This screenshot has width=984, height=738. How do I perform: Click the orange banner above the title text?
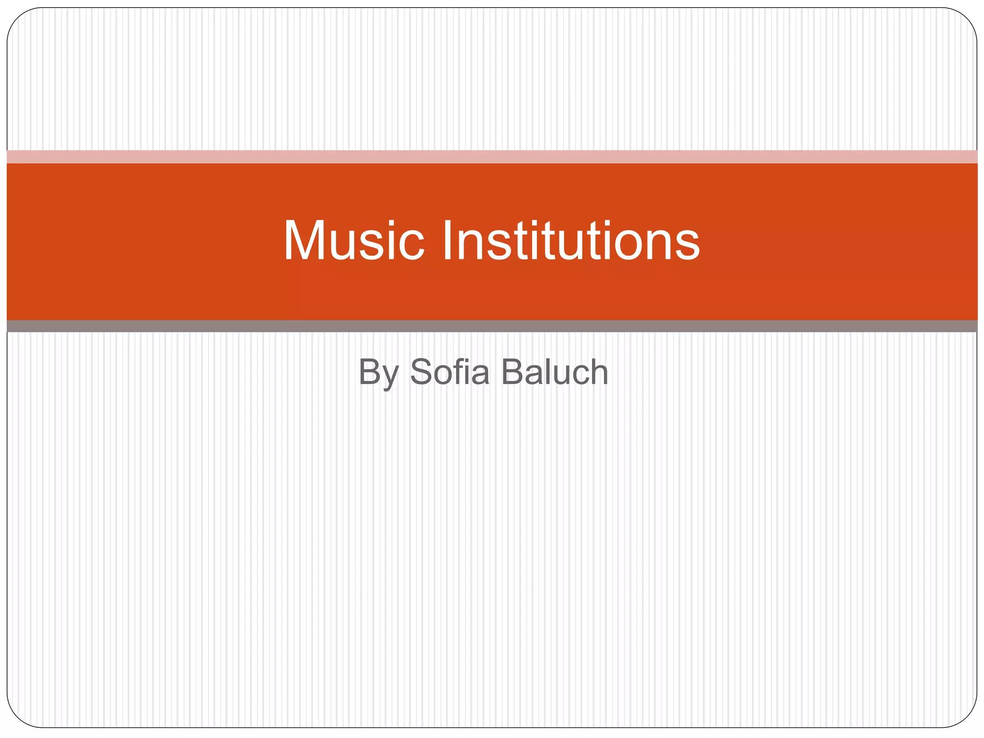pyautogui.click(x=492, y=187)
